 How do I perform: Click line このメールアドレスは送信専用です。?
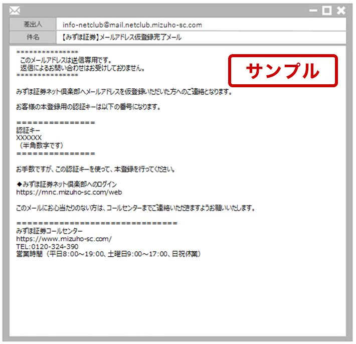[x=66, y=60]
